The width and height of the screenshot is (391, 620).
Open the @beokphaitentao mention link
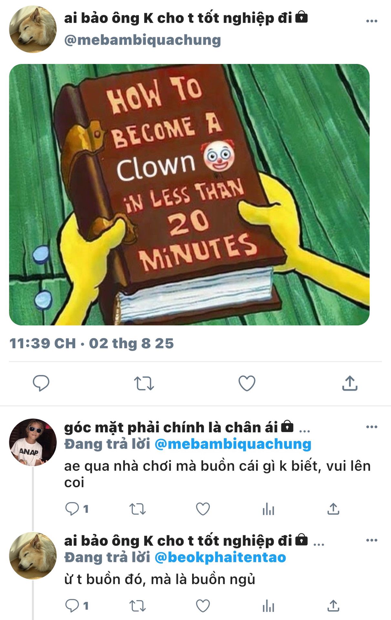(x=220, y=557)
